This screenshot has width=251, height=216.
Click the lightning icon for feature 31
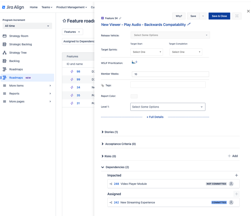tap(72, 103)
